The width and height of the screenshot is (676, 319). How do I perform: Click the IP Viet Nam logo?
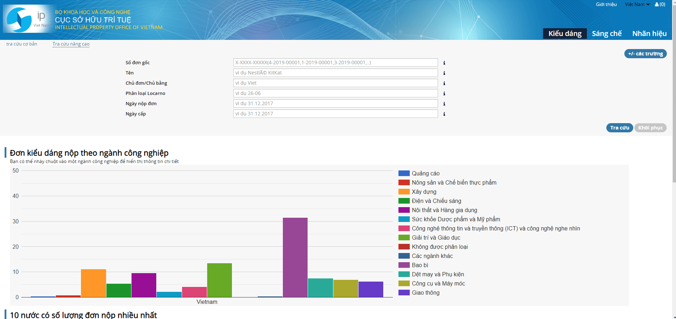tap(28, 19)
